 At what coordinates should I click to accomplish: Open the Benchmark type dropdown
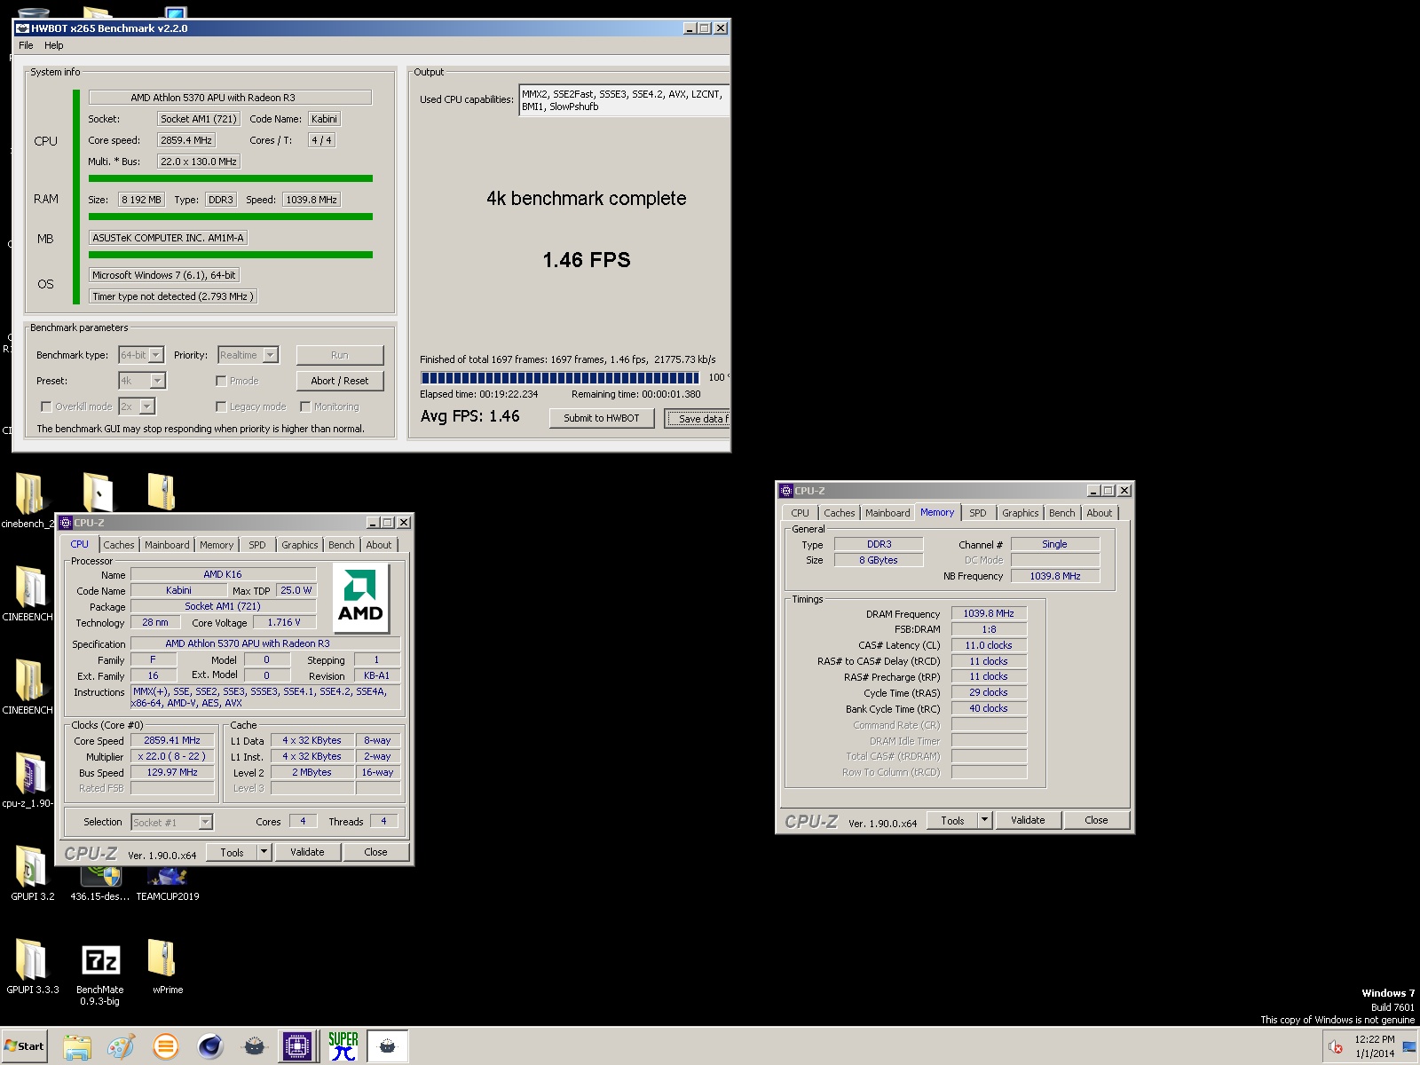tap(141, 355)
